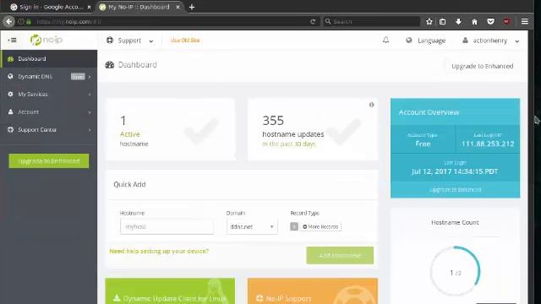Click the Hostname Count circular progress
Image resolution: width=541 pixels, height=304 pixels.
click(x=455, y=271)
